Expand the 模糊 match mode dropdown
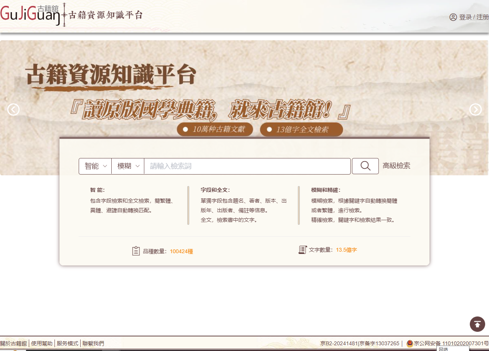This screenshot has height=351, width=489. pos(128,166)
